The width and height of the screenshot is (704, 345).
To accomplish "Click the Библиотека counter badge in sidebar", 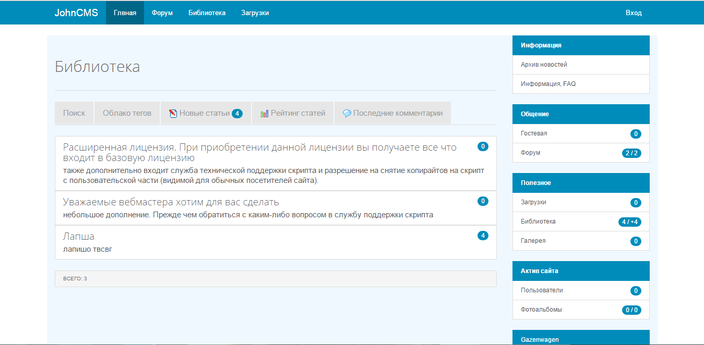I will point(629,222).
